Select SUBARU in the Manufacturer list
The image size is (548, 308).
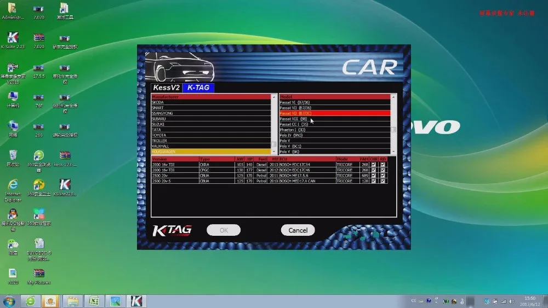tap(211, 119)
